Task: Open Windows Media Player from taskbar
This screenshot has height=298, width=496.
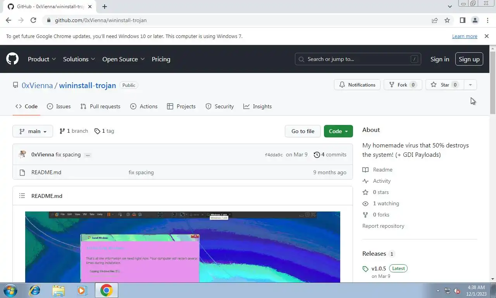Action: point(82,290)
